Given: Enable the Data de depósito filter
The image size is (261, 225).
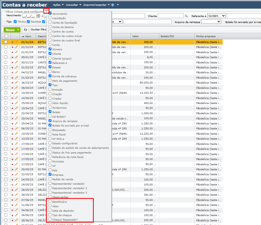Looking at the screenshot, I should [50, 210].
